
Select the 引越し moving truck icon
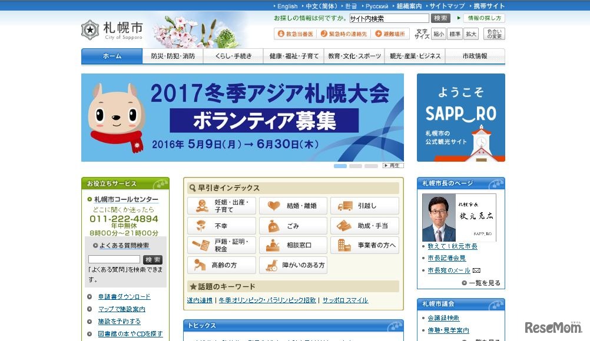[x=344, y=205]
